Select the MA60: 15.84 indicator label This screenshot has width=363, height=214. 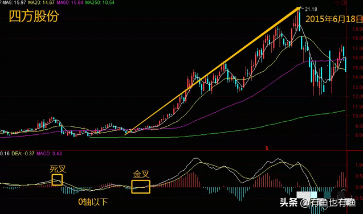(70, 2)
